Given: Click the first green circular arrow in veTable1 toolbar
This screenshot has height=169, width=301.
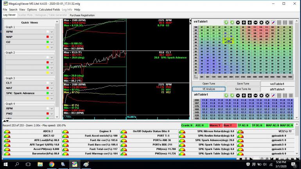Looking at the screenshot, I should (x=226, y=23).
